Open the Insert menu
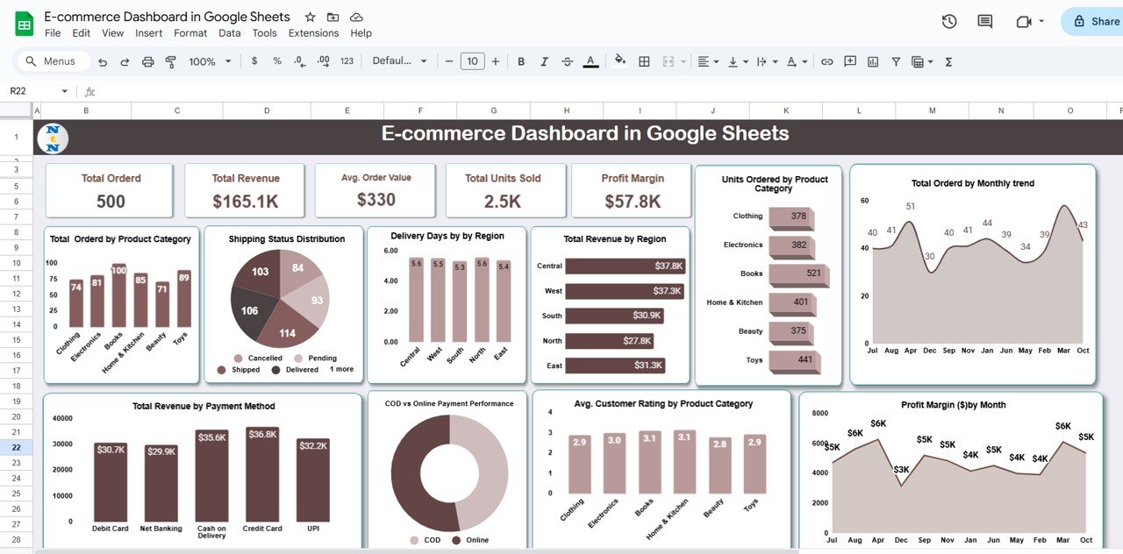This screenshot has height=554, width=1123. coord(149,33)
